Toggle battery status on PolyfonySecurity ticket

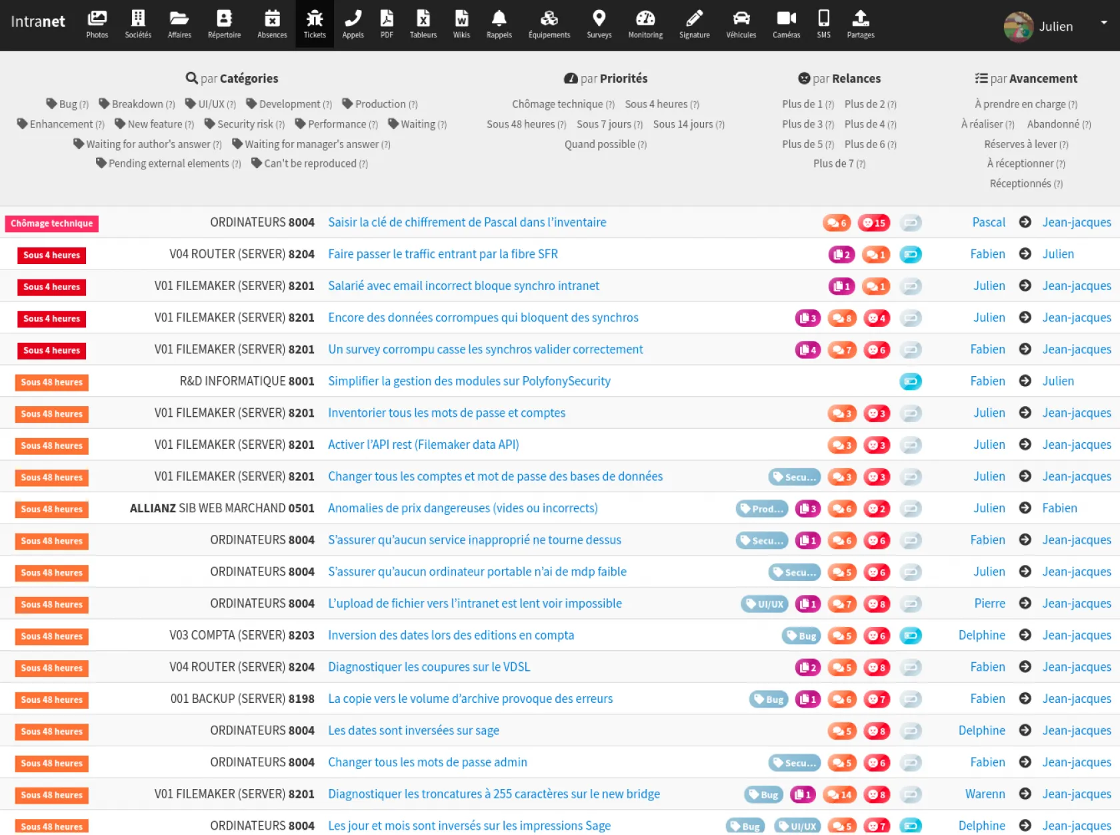click(x=910, y=381)
